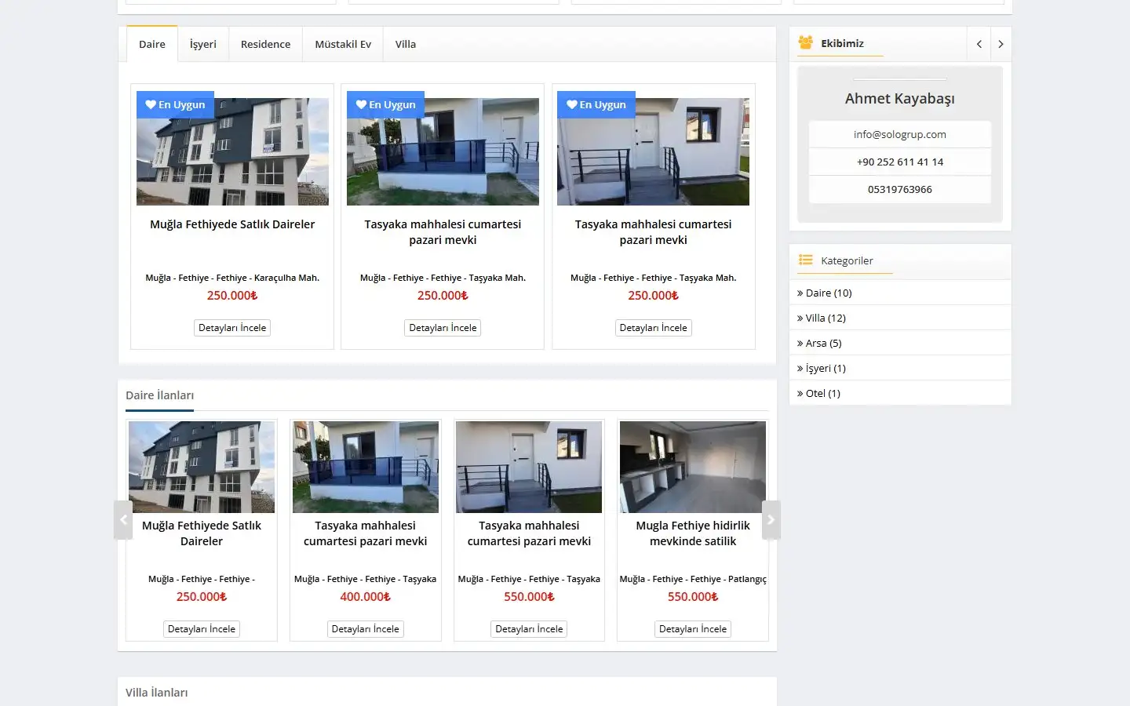This screenshot has width=1130, height=706.
Task: Switch to the Daire tab
Action: 152,44
